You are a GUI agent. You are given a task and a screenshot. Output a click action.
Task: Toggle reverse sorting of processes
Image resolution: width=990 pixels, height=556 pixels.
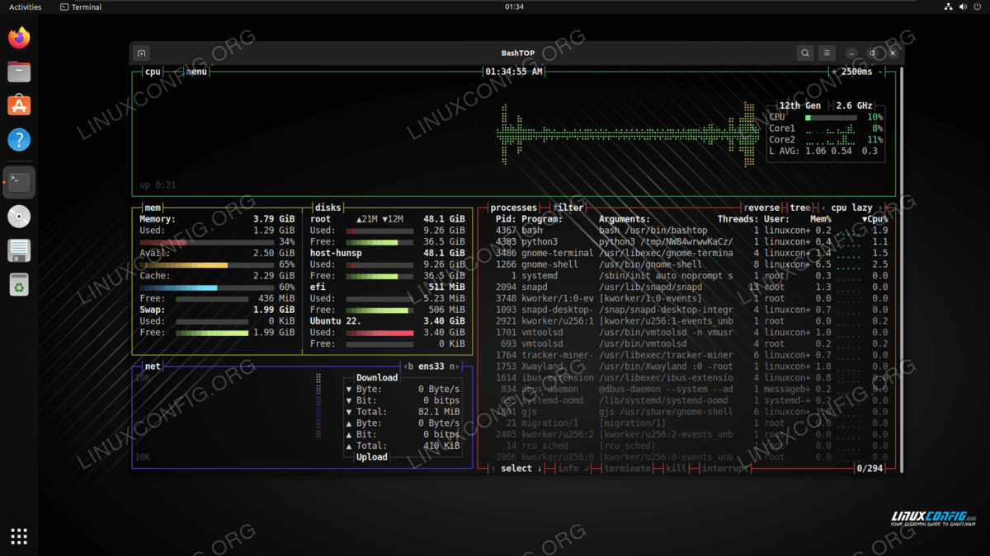click(763, 208)
